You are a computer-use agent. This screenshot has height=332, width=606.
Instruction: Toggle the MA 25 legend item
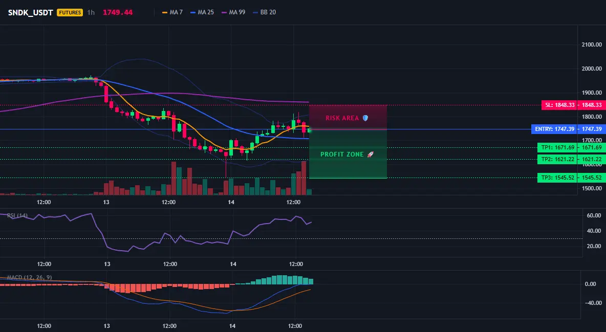(x=202, y=12)
